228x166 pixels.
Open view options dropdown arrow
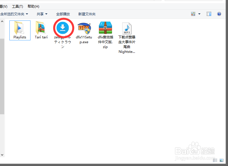pos(199,14)
